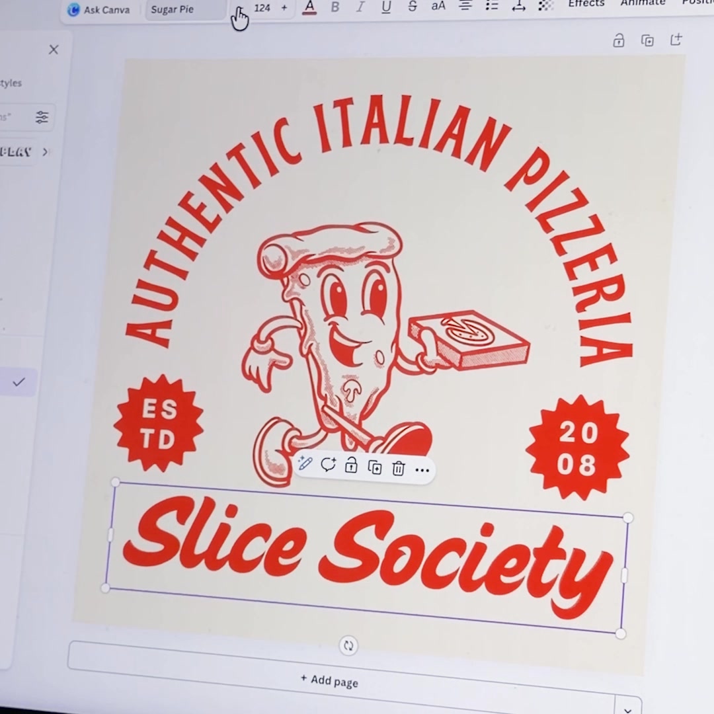Open the text color picker
Viewport: 714px width, 714px height.
(309, 7)
